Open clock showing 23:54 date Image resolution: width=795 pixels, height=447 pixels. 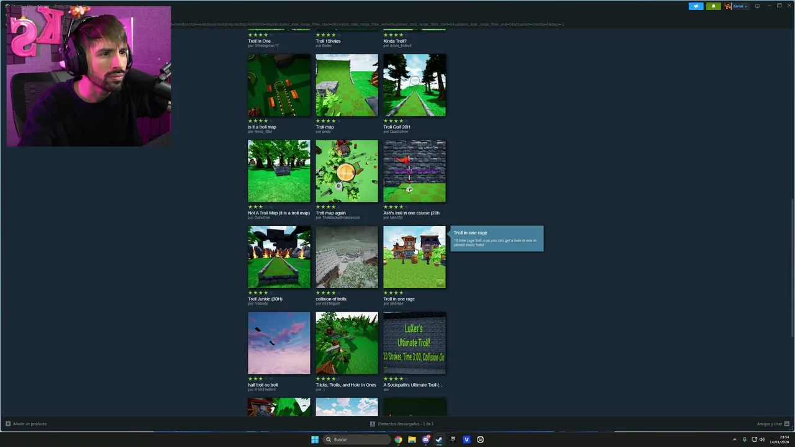point(781,440)
